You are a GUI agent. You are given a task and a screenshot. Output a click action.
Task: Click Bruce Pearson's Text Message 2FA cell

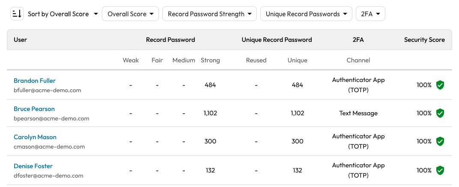(358, 113)
